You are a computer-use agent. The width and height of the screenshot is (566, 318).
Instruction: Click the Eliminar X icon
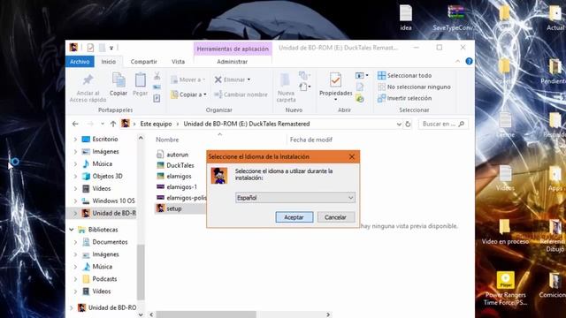(x=218, y=79)
